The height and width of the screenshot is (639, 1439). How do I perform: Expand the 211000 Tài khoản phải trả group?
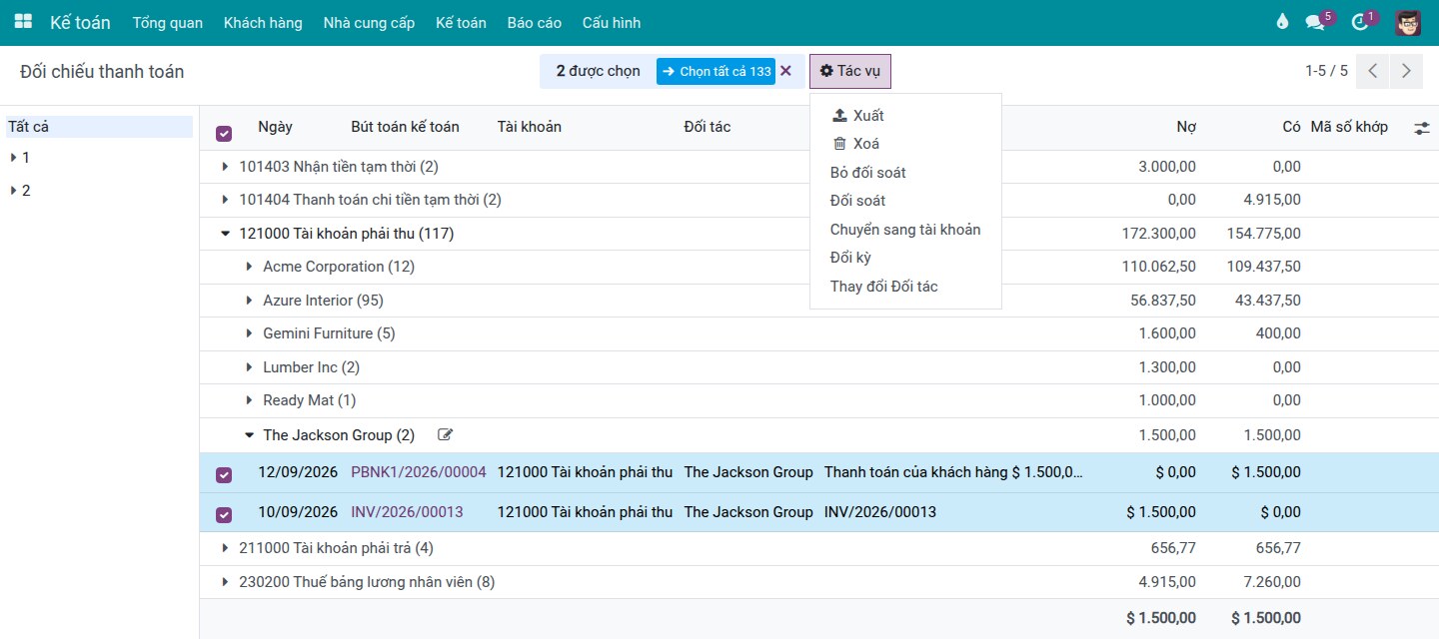coord(327,548)
